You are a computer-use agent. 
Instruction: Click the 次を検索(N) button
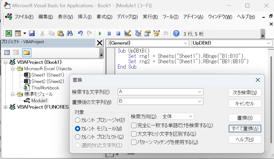(x=245, y=93)
